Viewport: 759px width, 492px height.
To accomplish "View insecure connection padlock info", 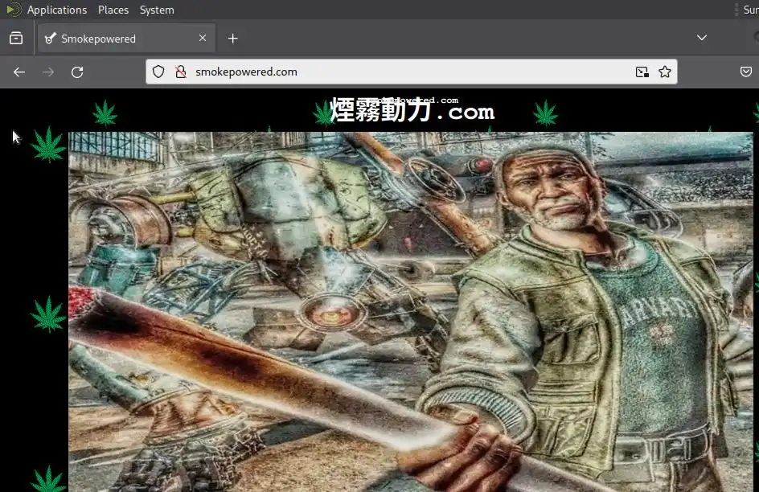I will pos(181,72).
